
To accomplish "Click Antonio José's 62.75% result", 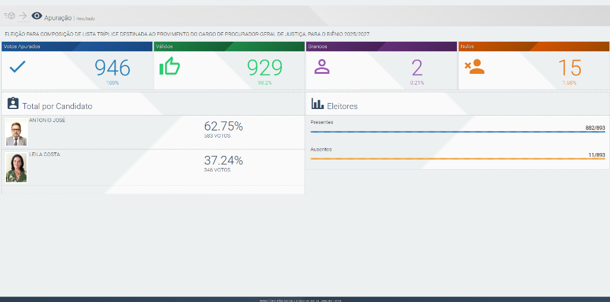I will 223,126.
